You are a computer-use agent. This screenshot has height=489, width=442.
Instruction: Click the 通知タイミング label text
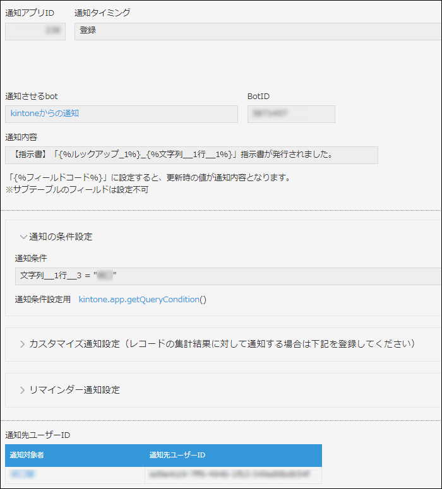(102, 13)
